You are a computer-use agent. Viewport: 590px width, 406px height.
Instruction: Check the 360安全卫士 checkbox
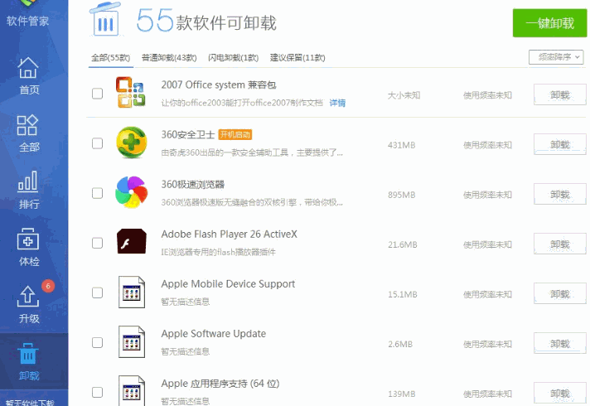point(98,143)
